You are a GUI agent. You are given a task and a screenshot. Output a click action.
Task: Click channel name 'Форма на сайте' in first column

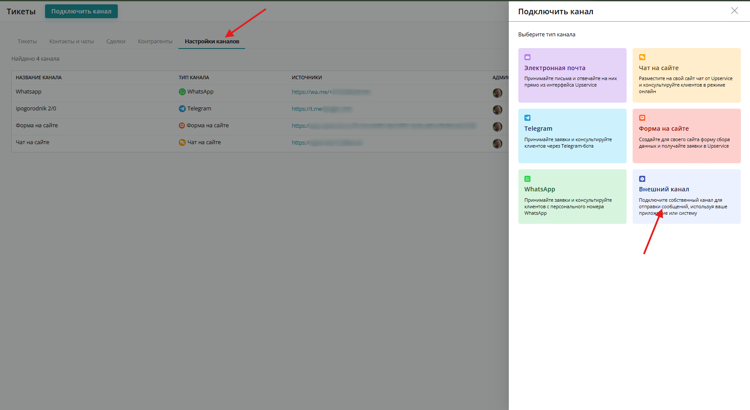(37, 126)
